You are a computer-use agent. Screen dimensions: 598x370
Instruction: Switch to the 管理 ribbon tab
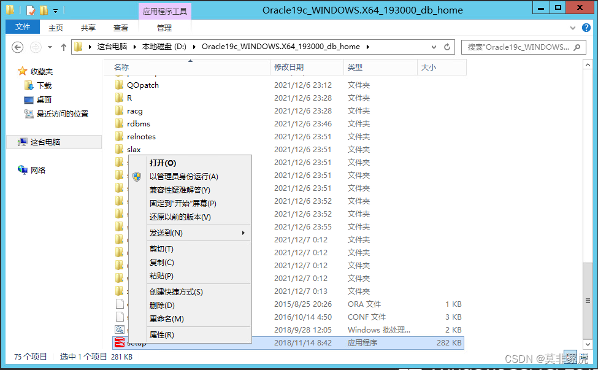pos(164,28)
